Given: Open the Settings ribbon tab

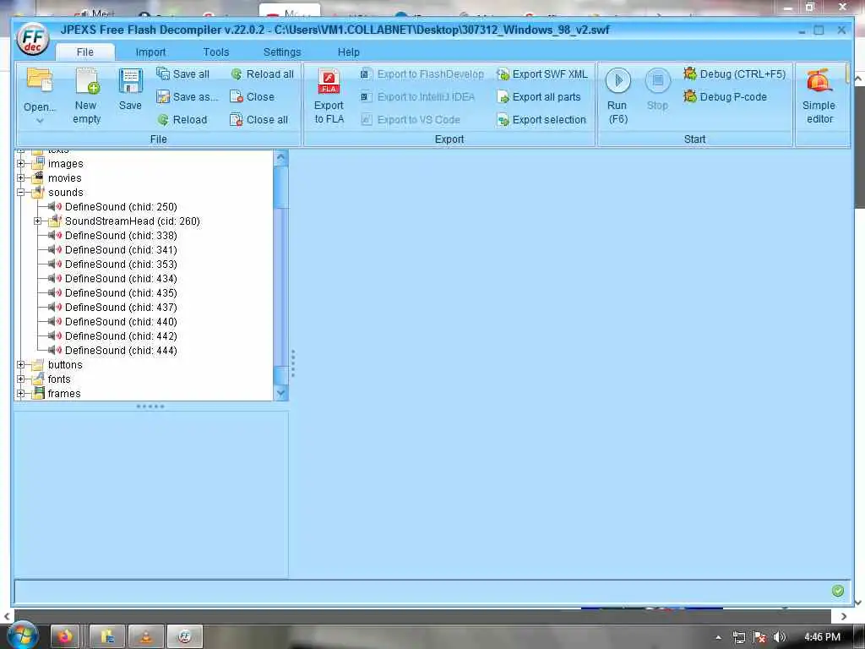Looking at the screenshot, I should click(282, 52).
